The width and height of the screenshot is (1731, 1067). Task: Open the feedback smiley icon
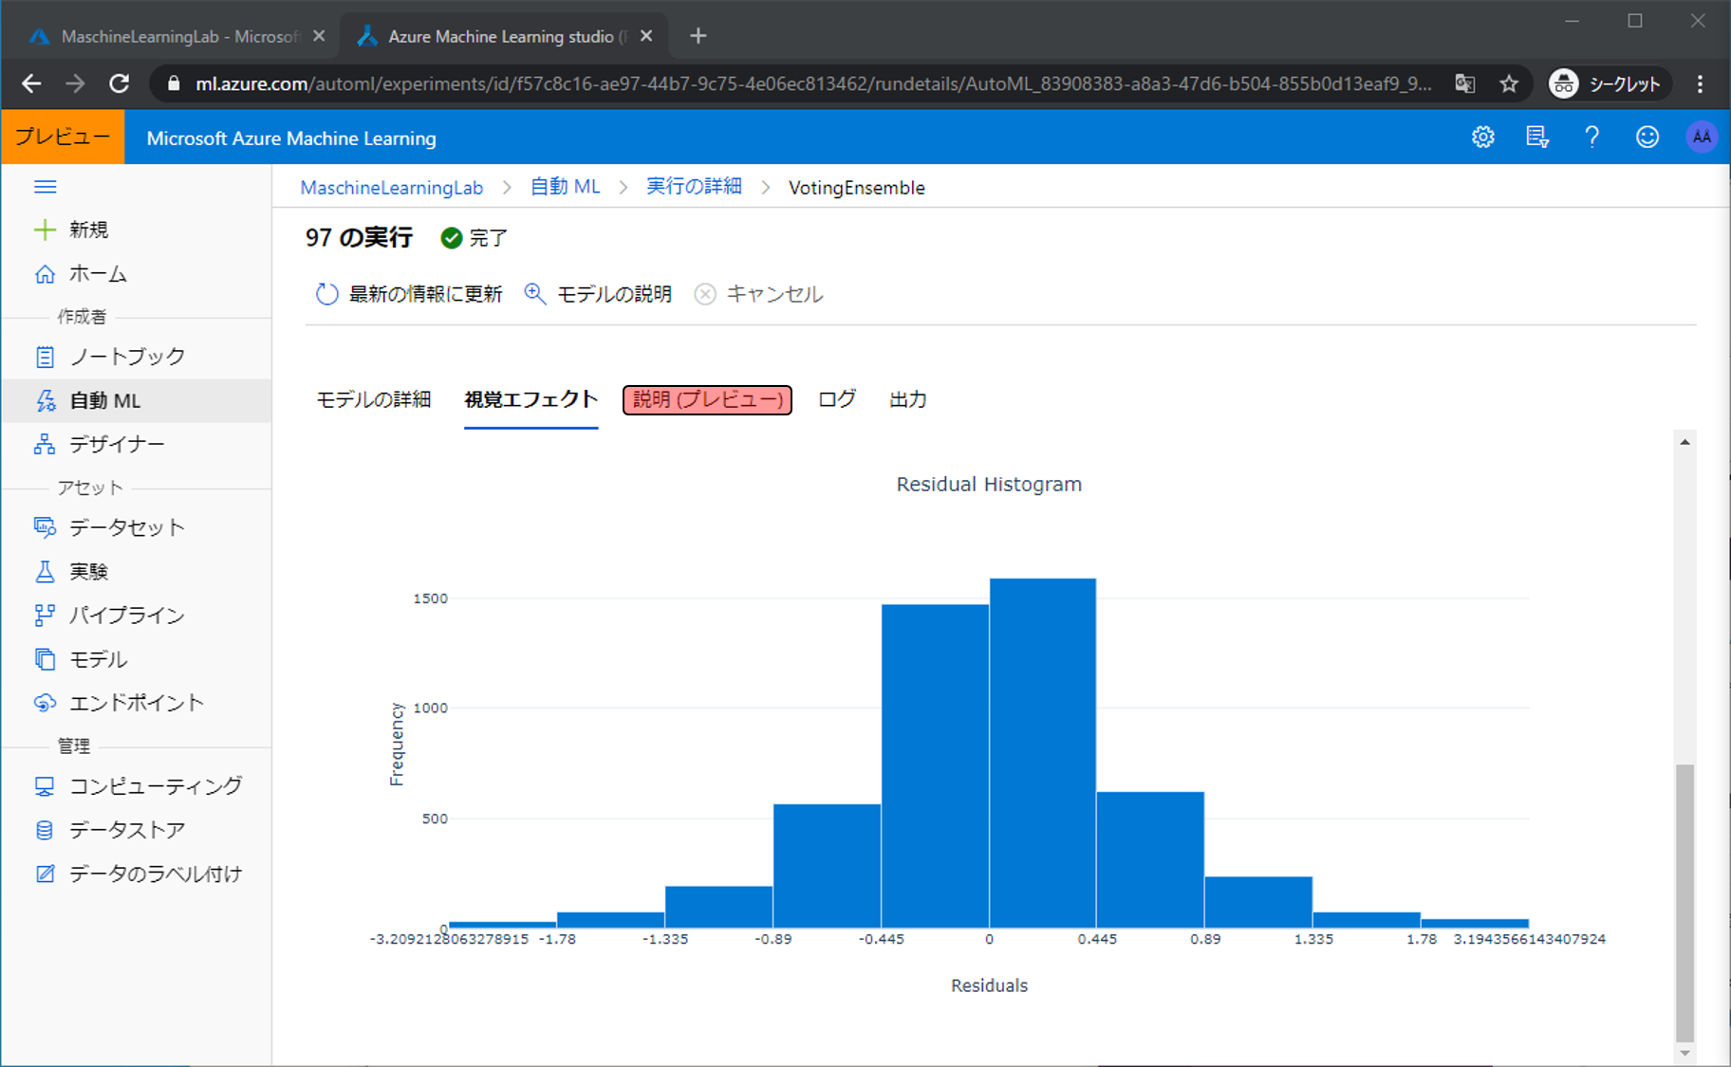coord(1647,138)
